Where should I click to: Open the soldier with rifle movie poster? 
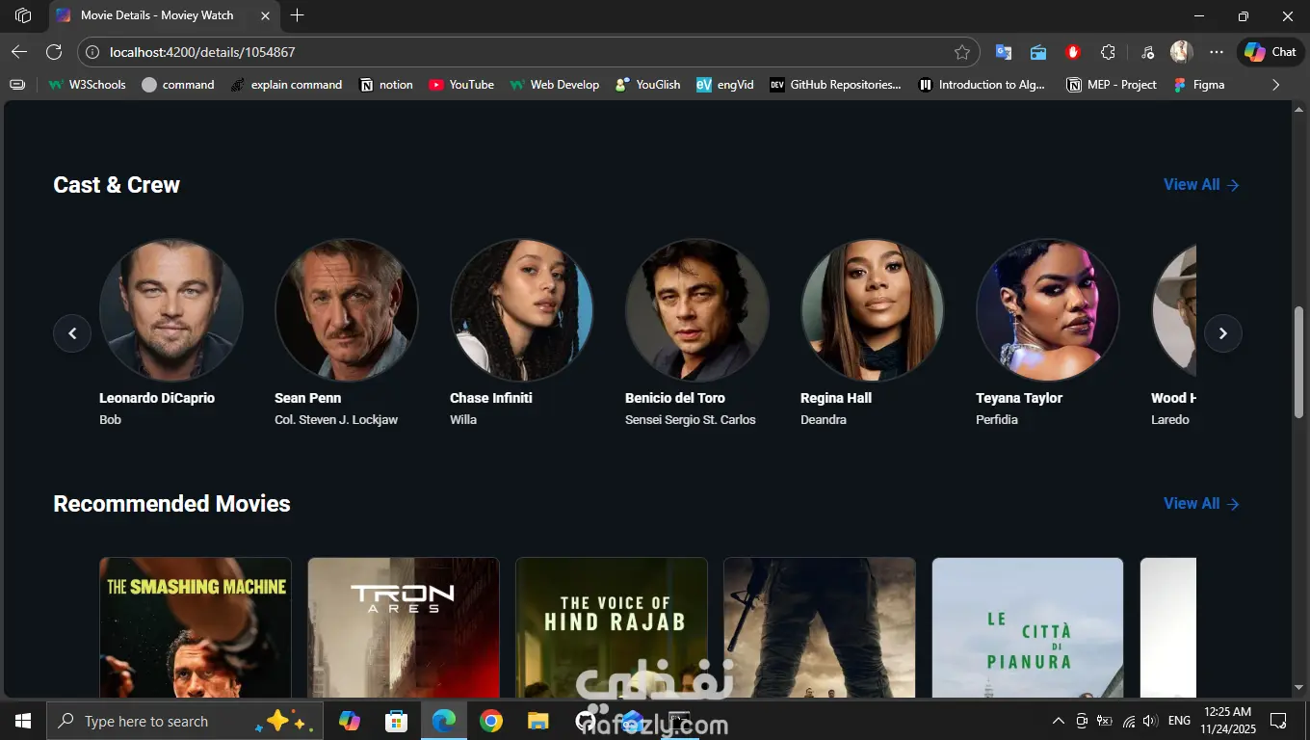(820, 627)
